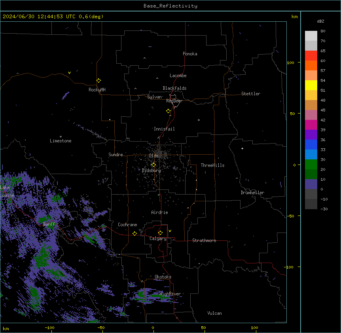Click the Banff label

click(x=49, y=224)
